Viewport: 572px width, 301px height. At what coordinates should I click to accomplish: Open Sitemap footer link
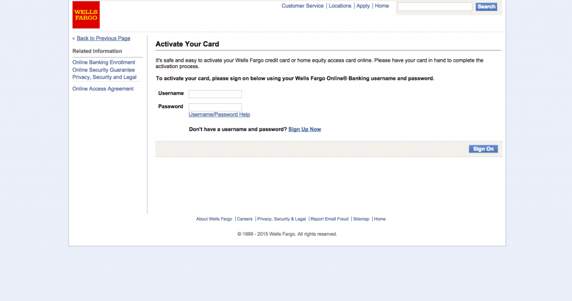tap(361, 219)
